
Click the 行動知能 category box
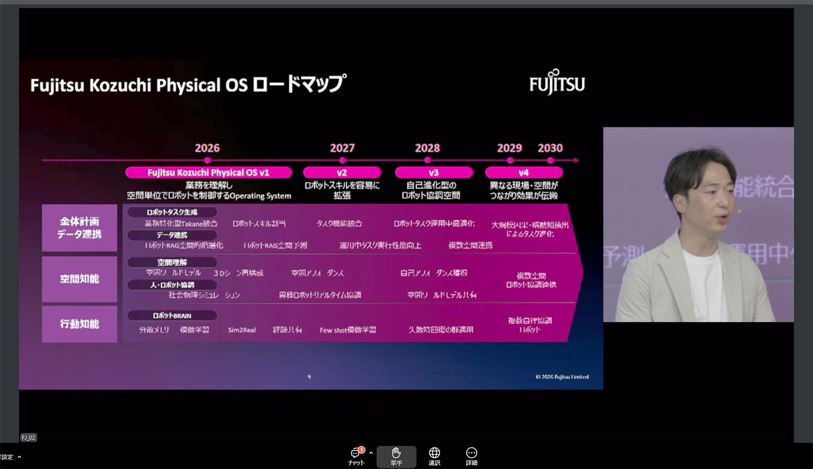click(80, 324)
